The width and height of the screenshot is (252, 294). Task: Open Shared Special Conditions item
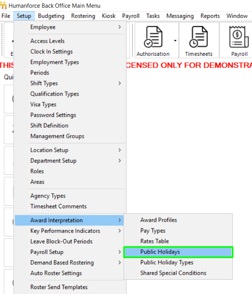(x=178, y=273)
